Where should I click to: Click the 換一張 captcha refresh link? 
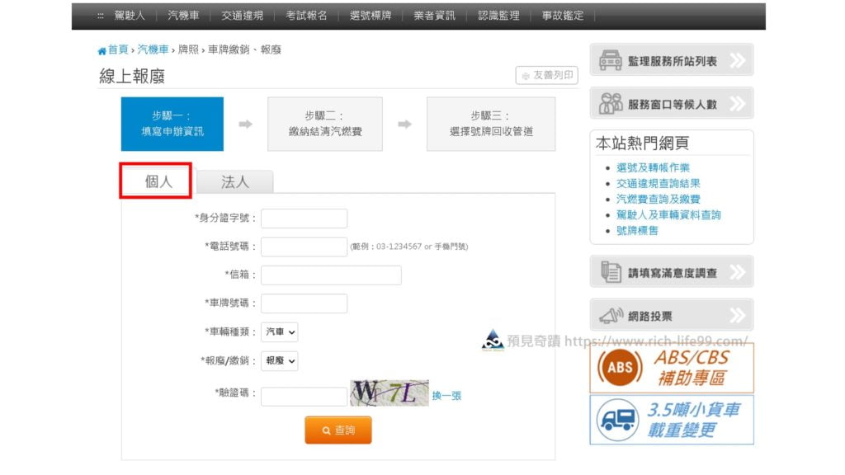click(446, 396)
